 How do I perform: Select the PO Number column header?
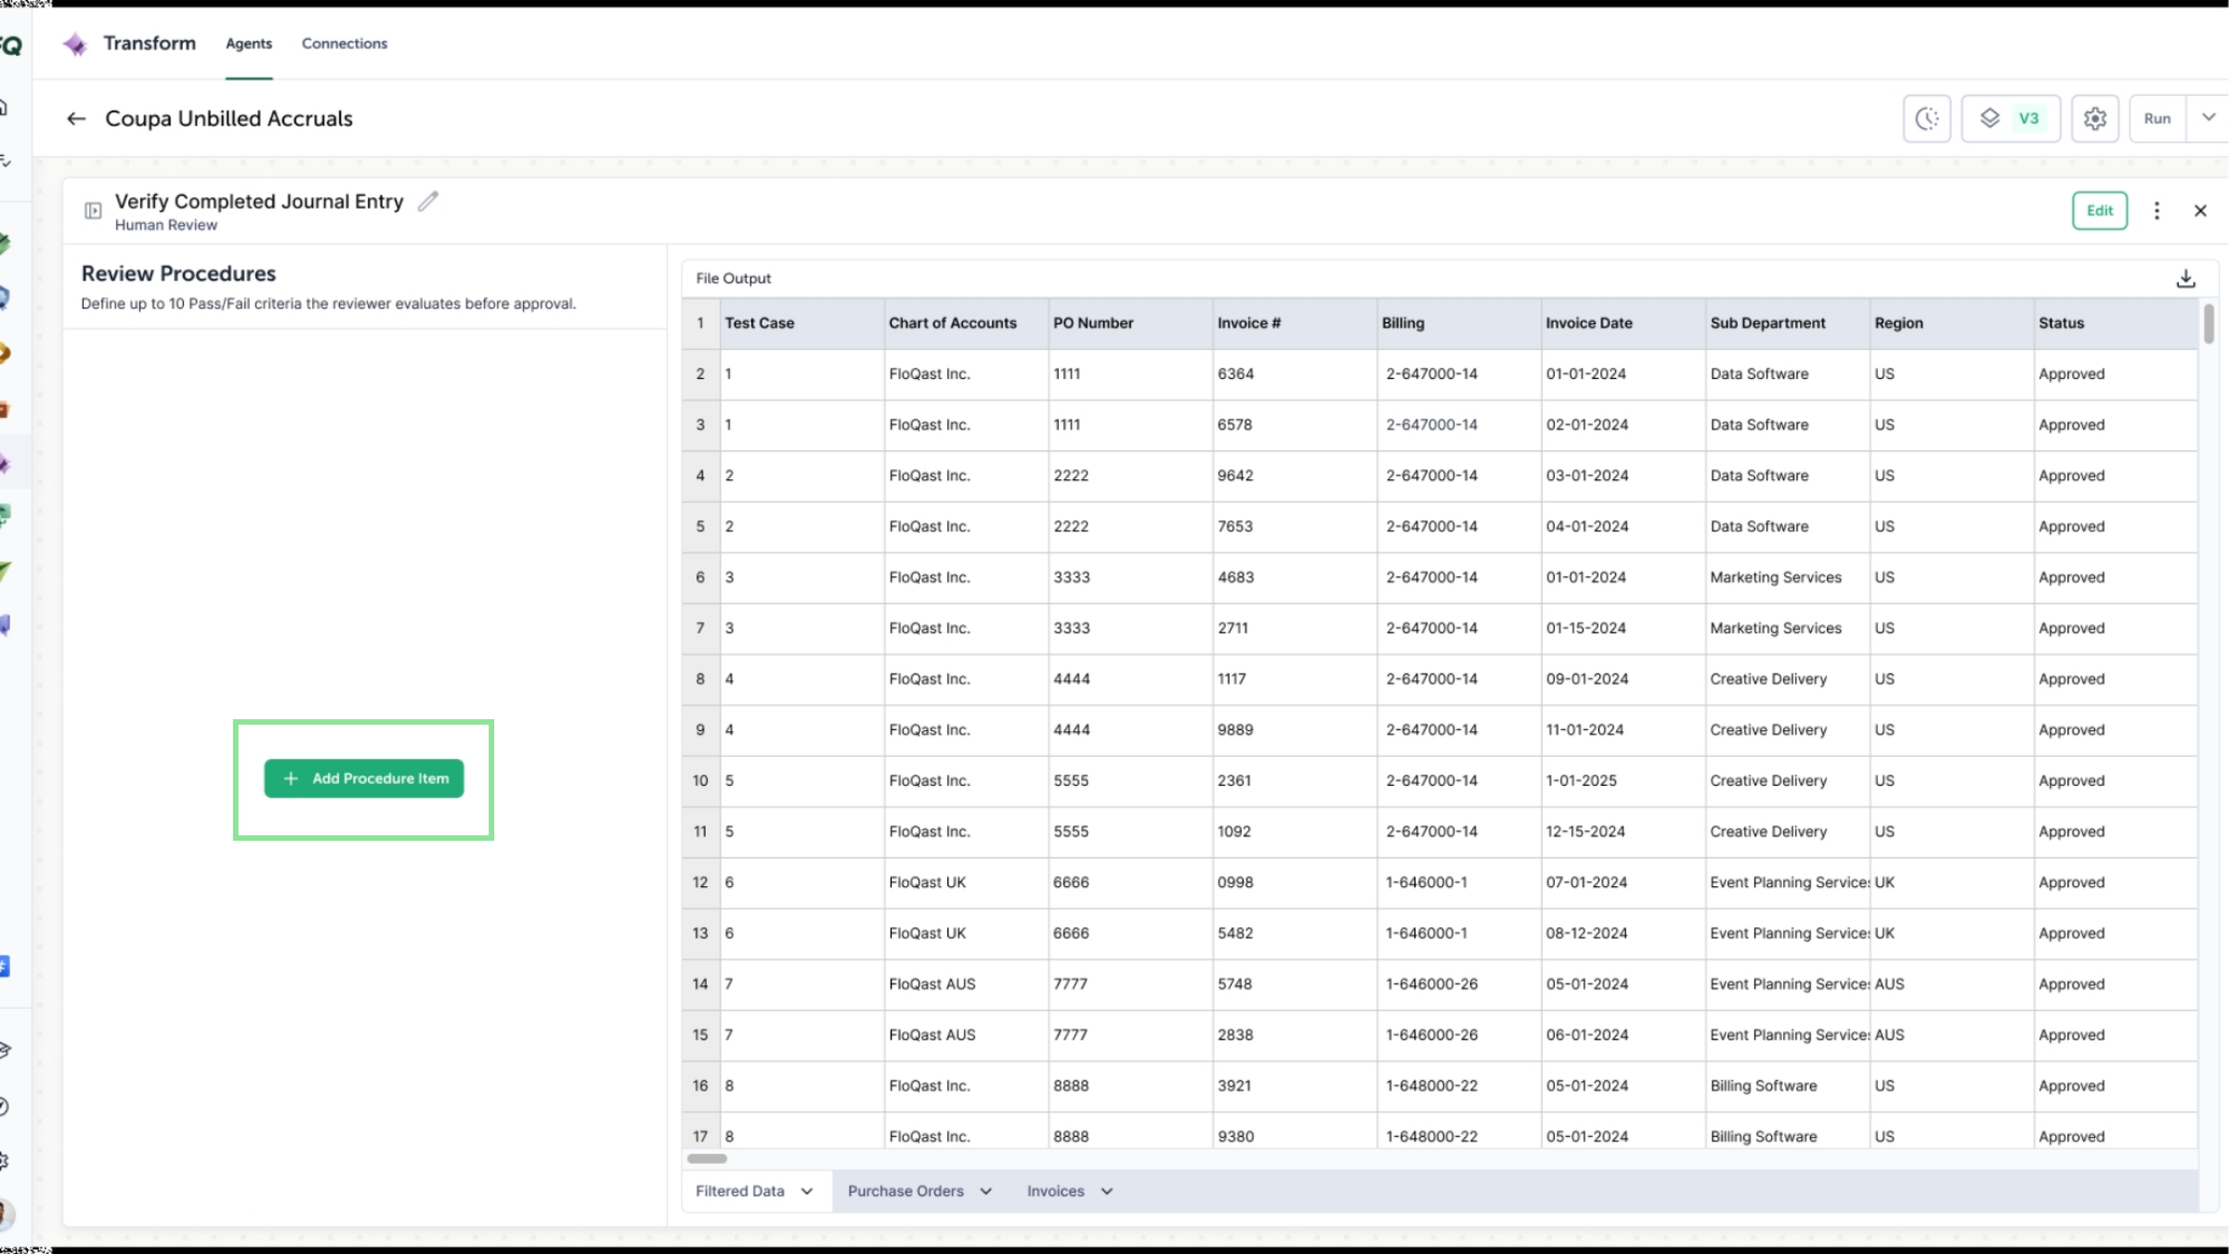(1130, 323)
